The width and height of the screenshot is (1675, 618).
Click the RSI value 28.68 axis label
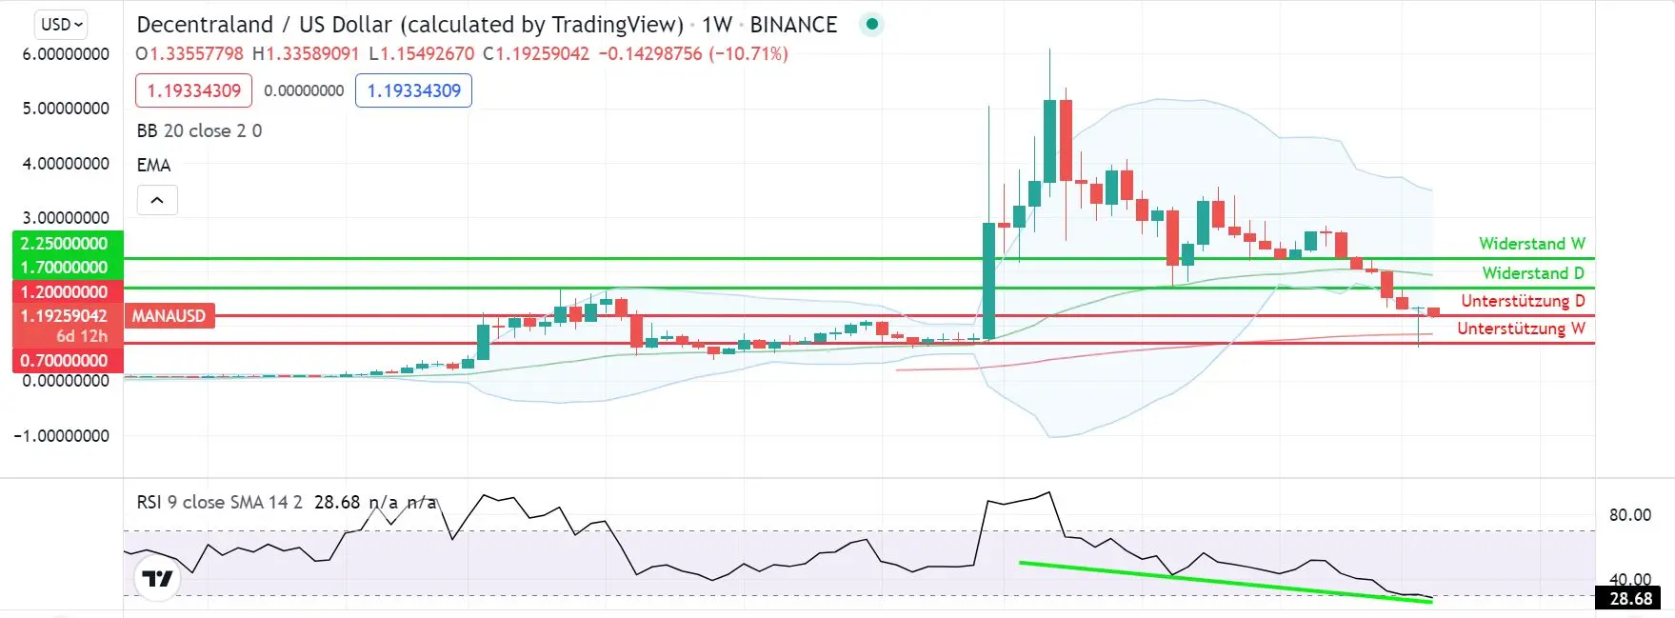1630,599
